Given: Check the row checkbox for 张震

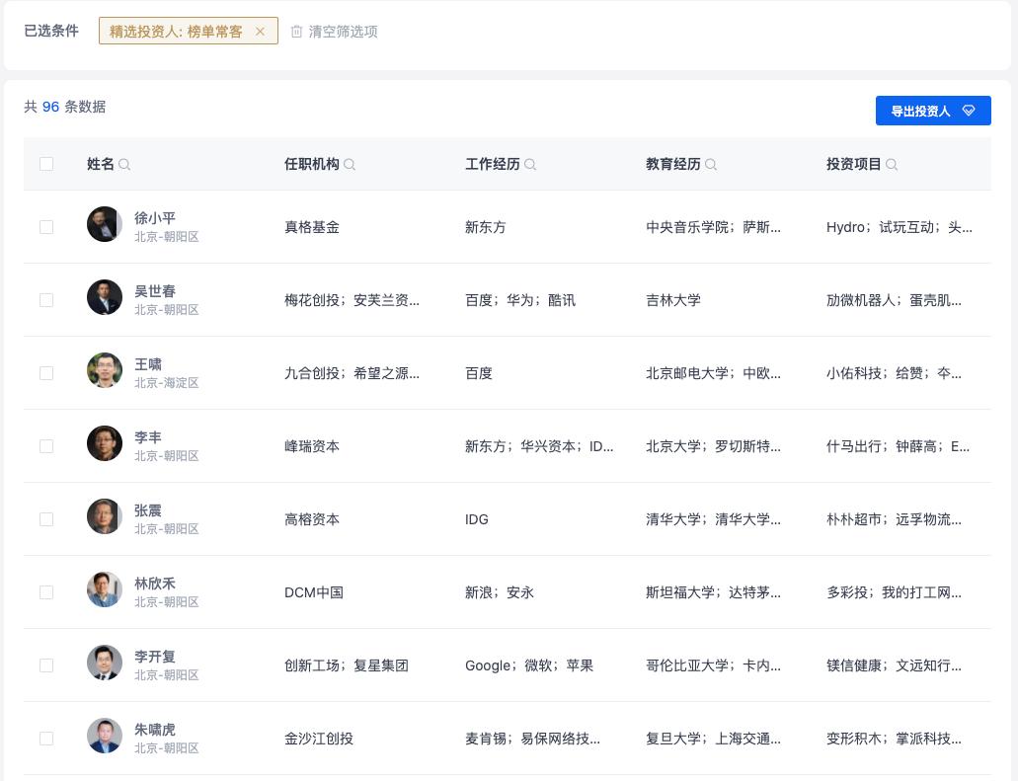Looking at the screenshot, I should coord(46,518).
